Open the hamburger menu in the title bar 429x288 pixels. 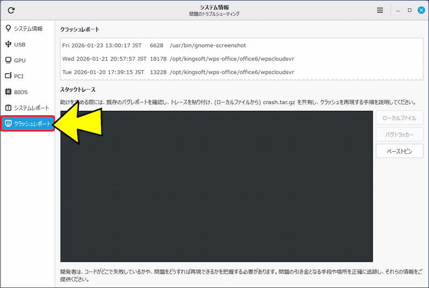point(380,10)
